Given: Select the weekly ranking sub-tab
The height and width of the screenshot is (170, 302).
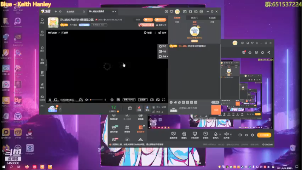Looking at the screenshot, I should pos(194,22).
